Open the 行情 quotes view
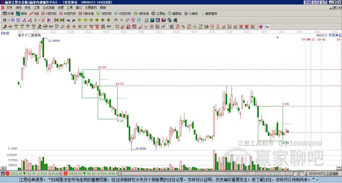342x183 pixels. (x=8, y=13)
